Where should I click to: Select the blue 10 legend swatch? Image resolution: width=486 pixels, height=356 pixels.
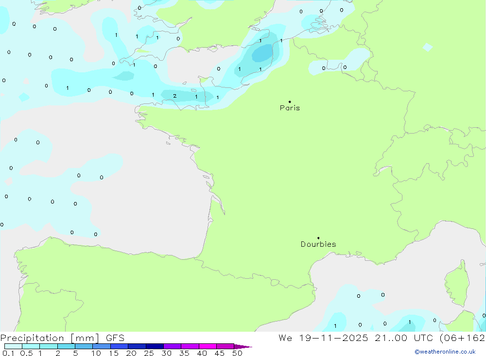[102, 346]
